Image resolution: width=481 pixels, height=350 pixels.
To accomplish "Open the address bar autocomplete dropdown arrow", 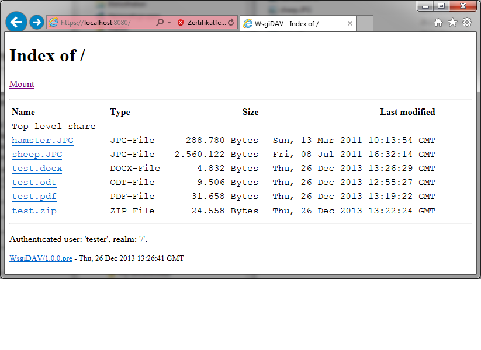I will click(x=169, y=23).
